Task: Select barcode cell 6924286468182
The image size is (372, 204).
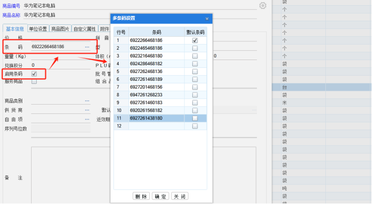Action: click(156, 64)
